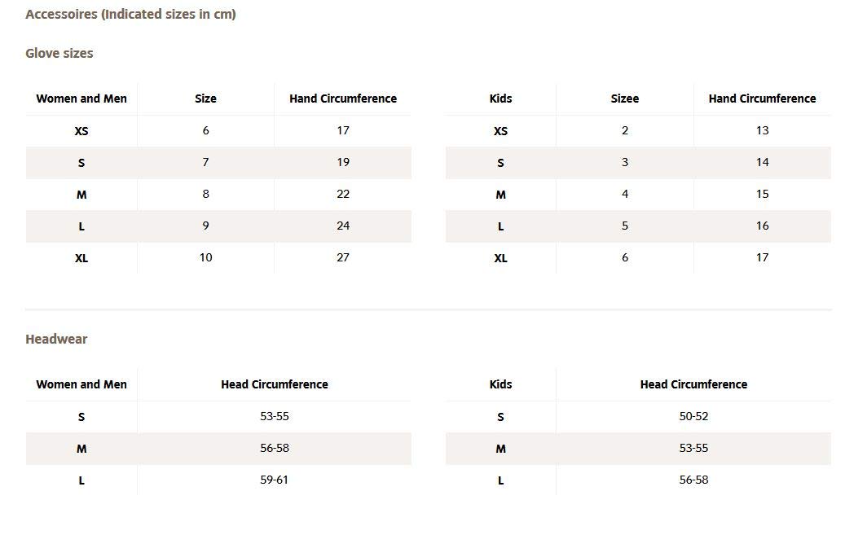Click adult headwear circumference 56-58
Viewport: 867px width, 535px height.
click(275, 448)
